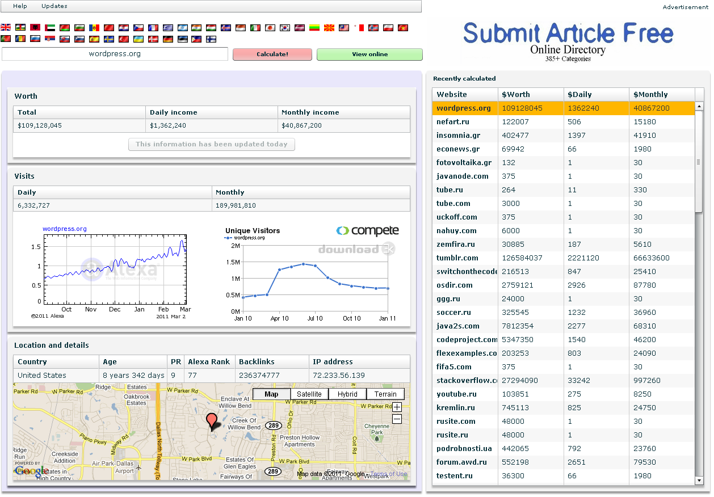
Task: Choose the France flag language
Action: pyautogui.click(x=153, y=27)
